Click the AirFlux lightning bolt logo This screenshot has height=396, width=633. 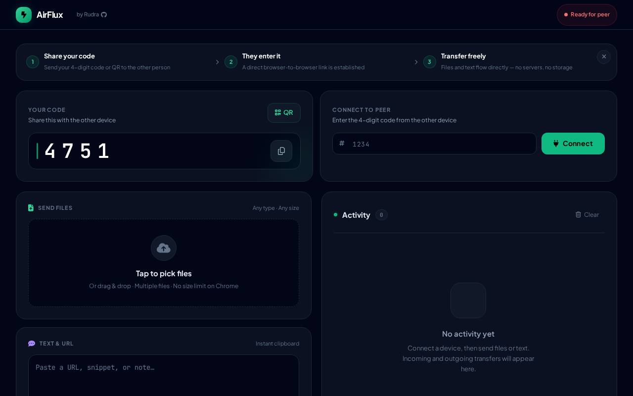(x=24, y=15)
